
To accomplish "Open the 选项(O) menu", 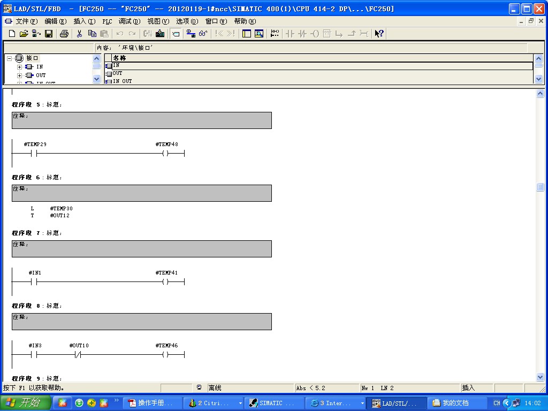I will point(187,21).
